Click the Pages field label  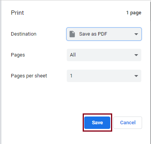click(18, 55)
